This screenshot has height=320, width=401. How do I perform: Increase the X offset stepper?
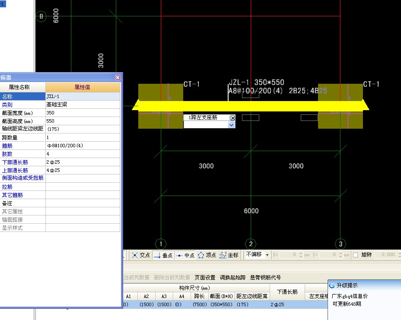(301, 253)
